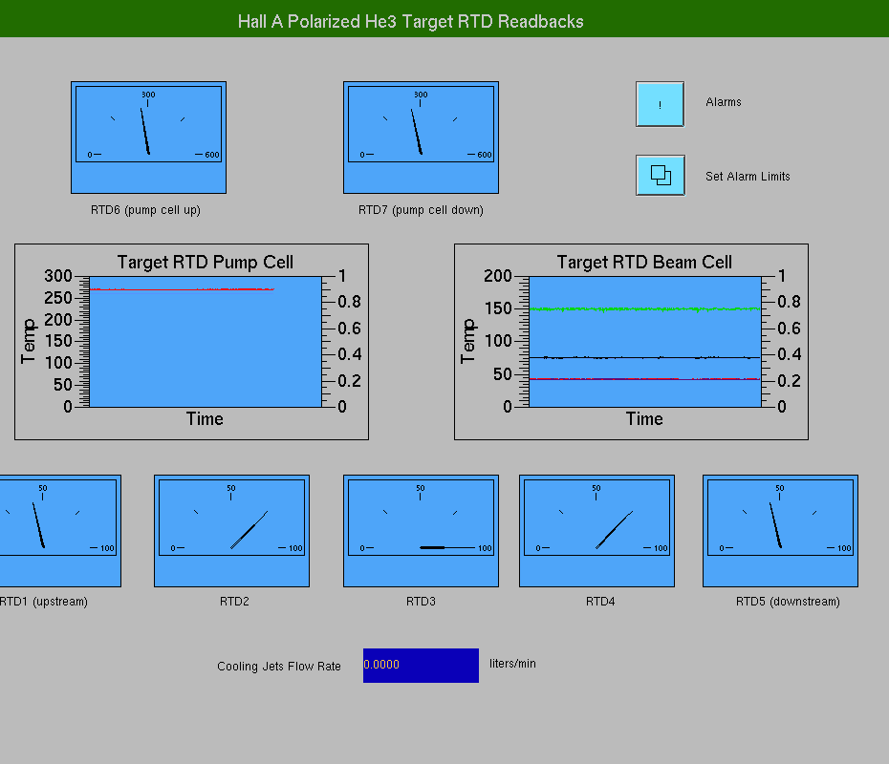Image resolution: width=889 pixels, height=764 pixels.
Task: Click the 'RTD2' label
Action: coord(234,602)
